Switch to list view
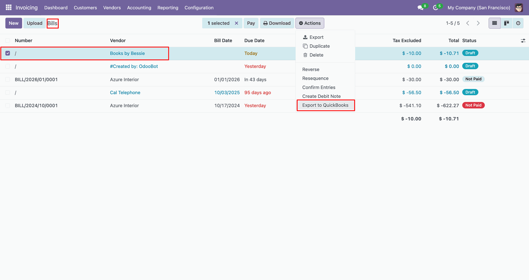This screenshot has height=280, width=529. [x=495, y=23]
